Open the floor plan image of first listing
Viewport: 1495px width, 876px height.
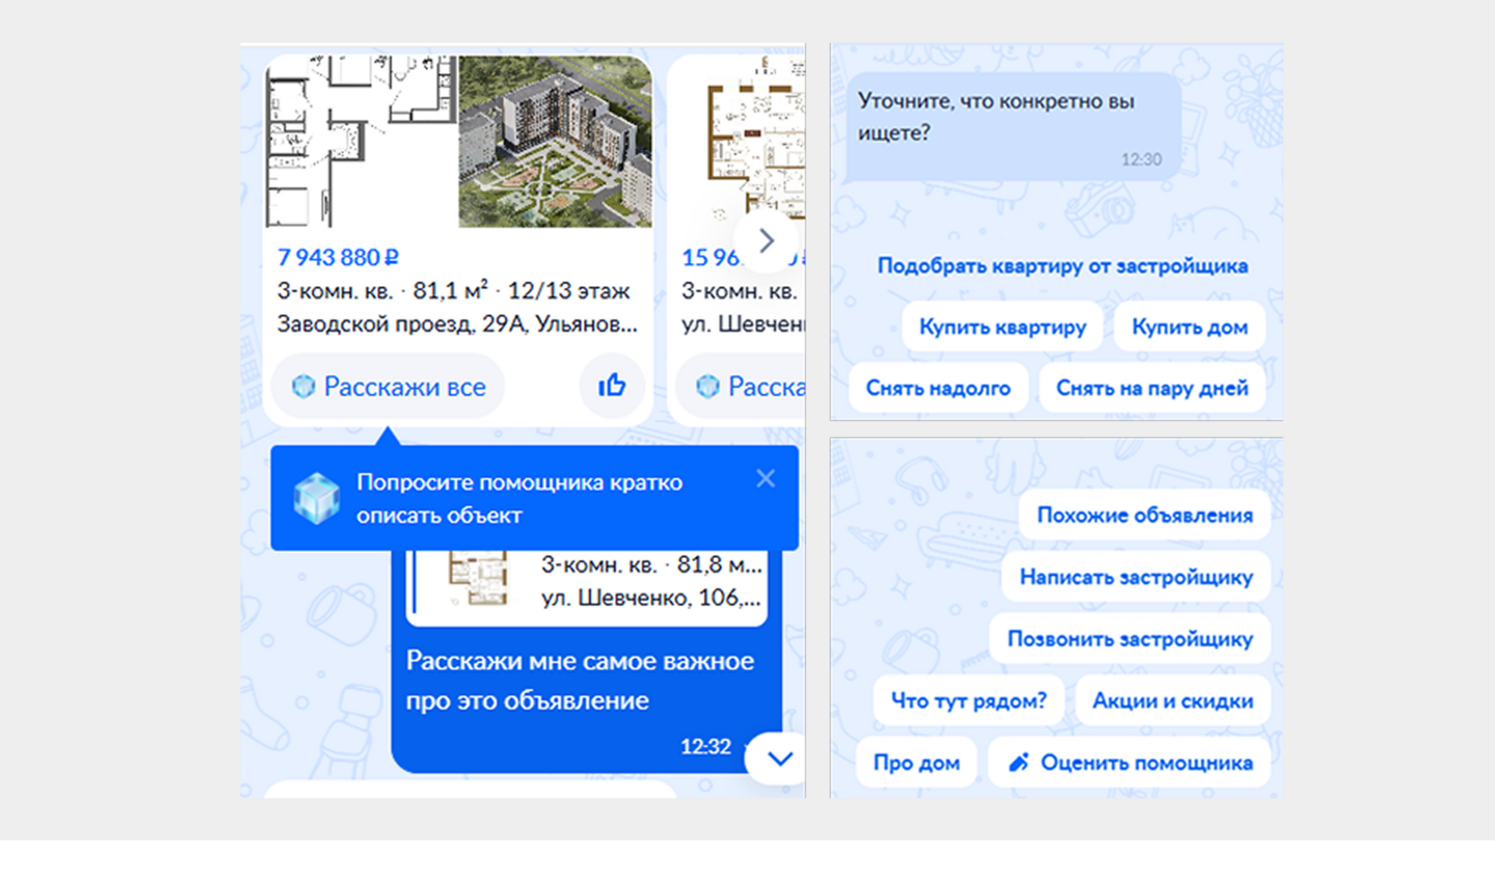click(x=362, y=141)
